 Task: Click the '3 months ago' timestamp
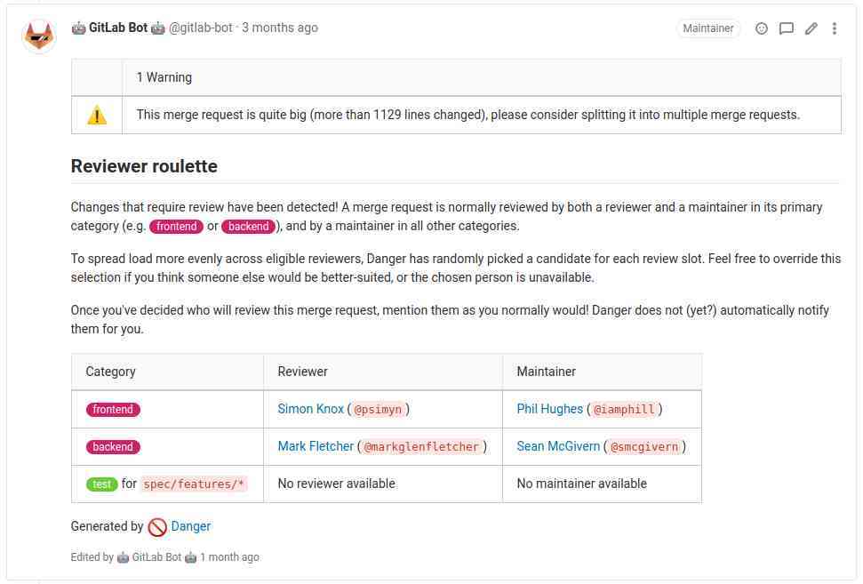tap(280, 28)
